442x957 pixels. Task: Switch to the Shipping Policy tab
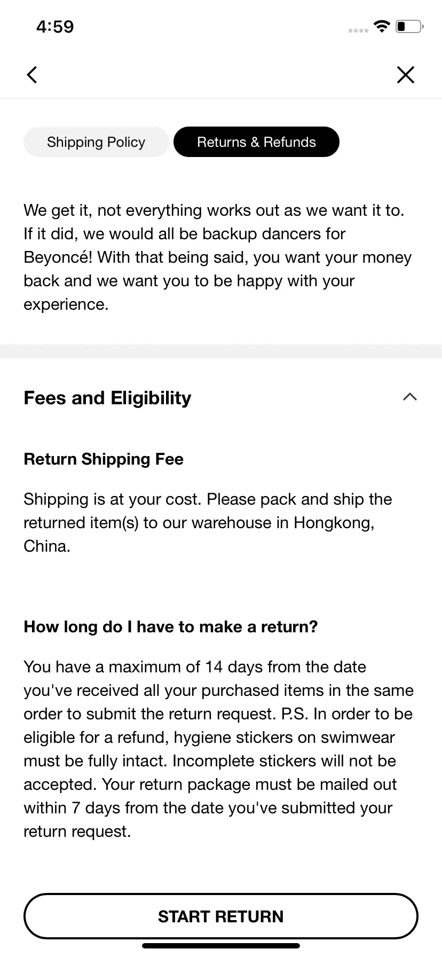(x=96, y=142)
